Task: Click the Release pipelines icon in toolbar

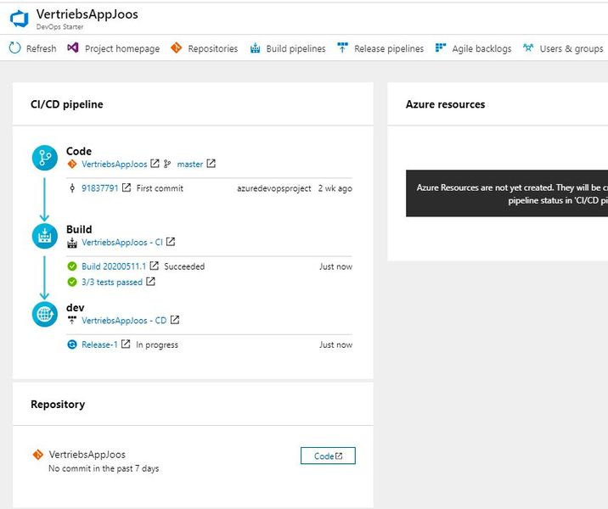Action: 342,48
